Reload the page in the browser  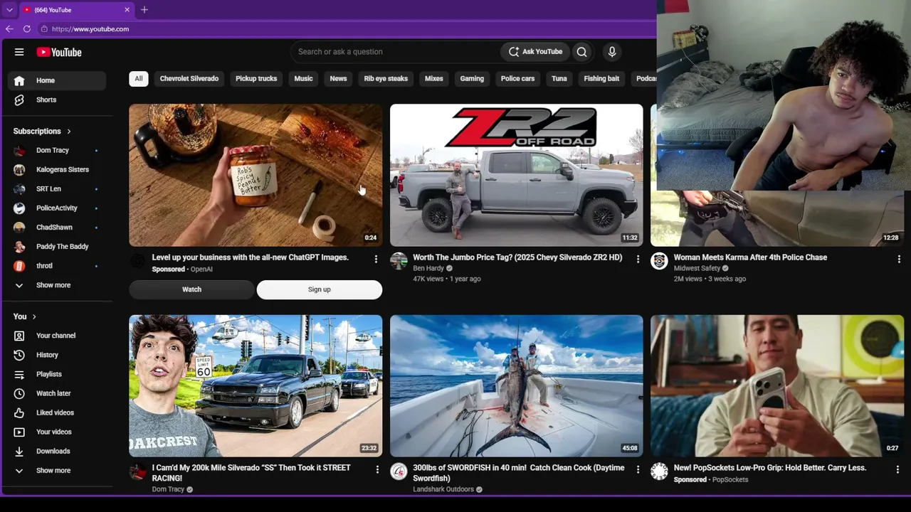click(26, 29)
